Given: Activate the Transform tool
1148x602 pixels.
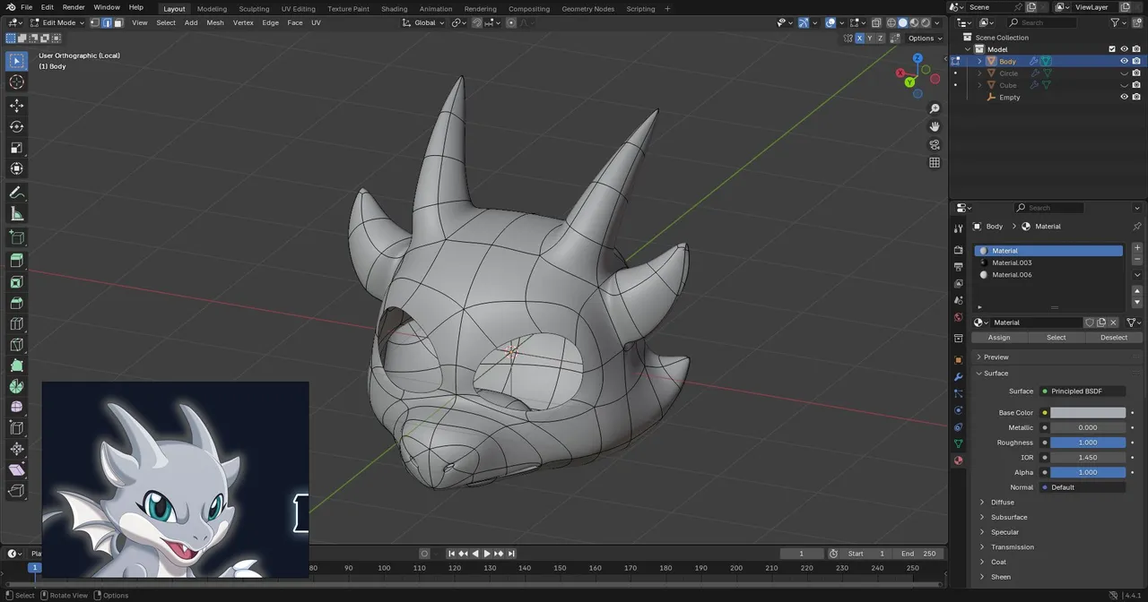Looking at the screenshot, I should [16, 168].
